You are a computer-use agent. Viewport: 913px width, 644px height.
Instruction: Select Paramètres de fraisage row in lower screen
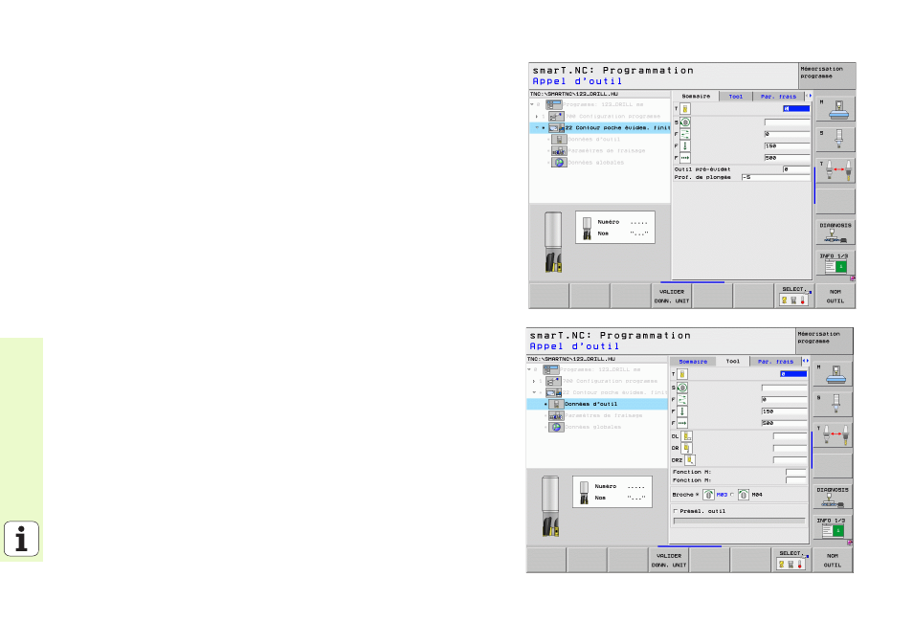[x=597, y=415]
